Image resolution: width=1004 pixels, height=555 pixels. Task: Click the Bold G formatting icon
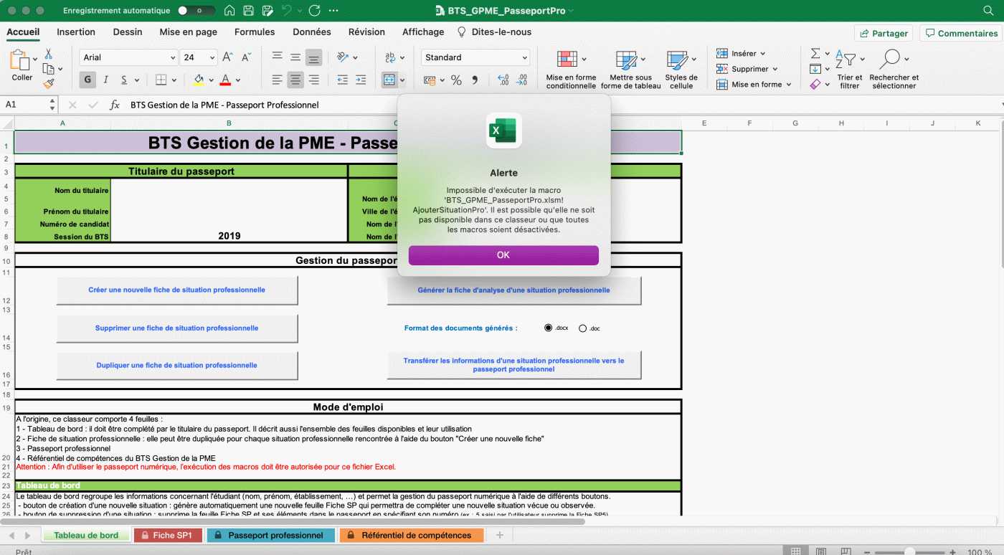(88, 80)
